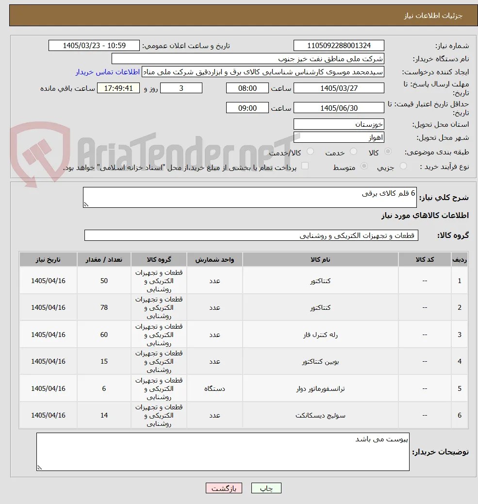
Task: Click the requester field سیدمحمد موسوی
Action: (x=263, y=72)
